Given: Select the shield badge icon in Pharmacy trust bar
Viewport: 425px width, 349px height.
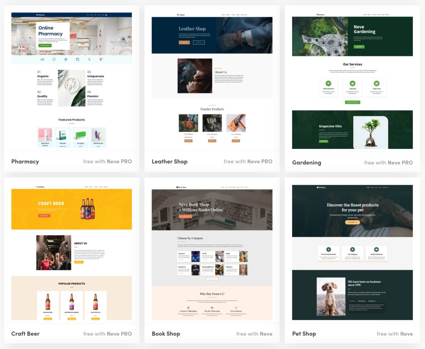Looking at the screenshot, I should click(54, 60).
